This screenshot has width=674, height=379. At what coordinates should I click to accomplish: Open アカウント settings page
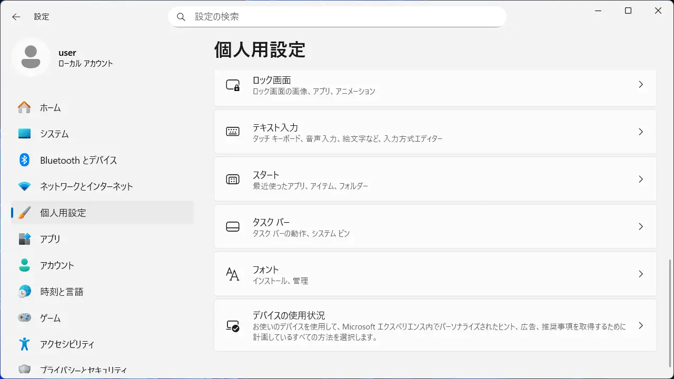pyautogui.click(x=57, y=265)
